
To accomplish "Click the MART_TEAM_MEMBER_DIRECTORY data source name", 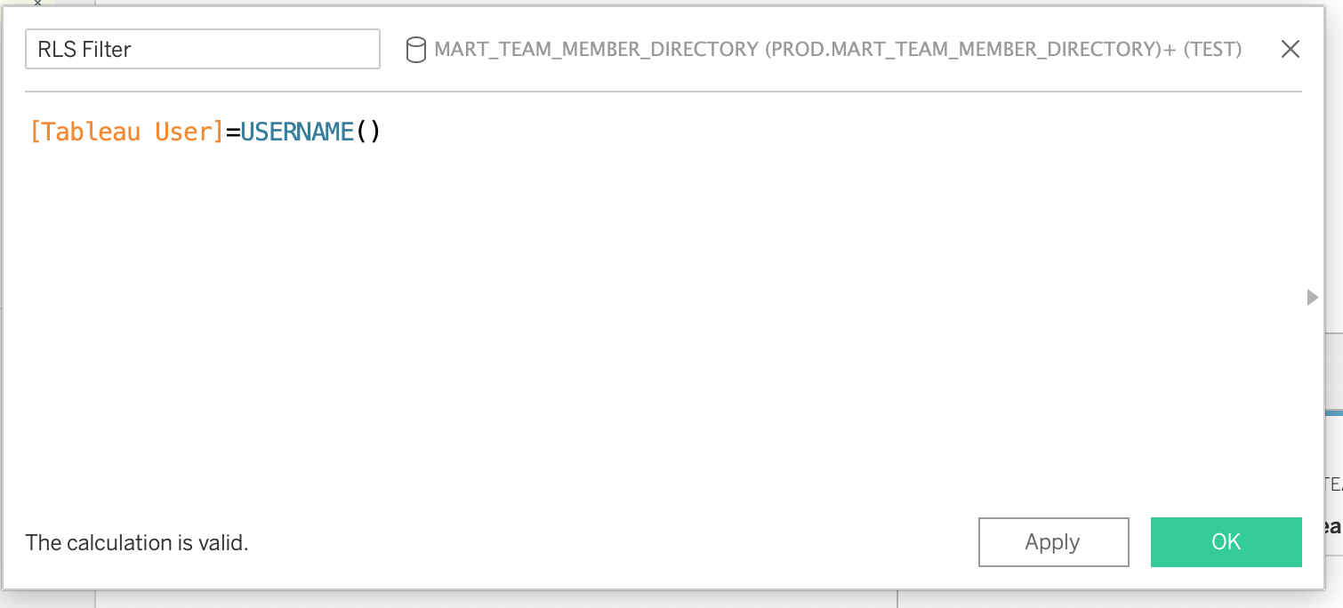I will pos(596,50).
